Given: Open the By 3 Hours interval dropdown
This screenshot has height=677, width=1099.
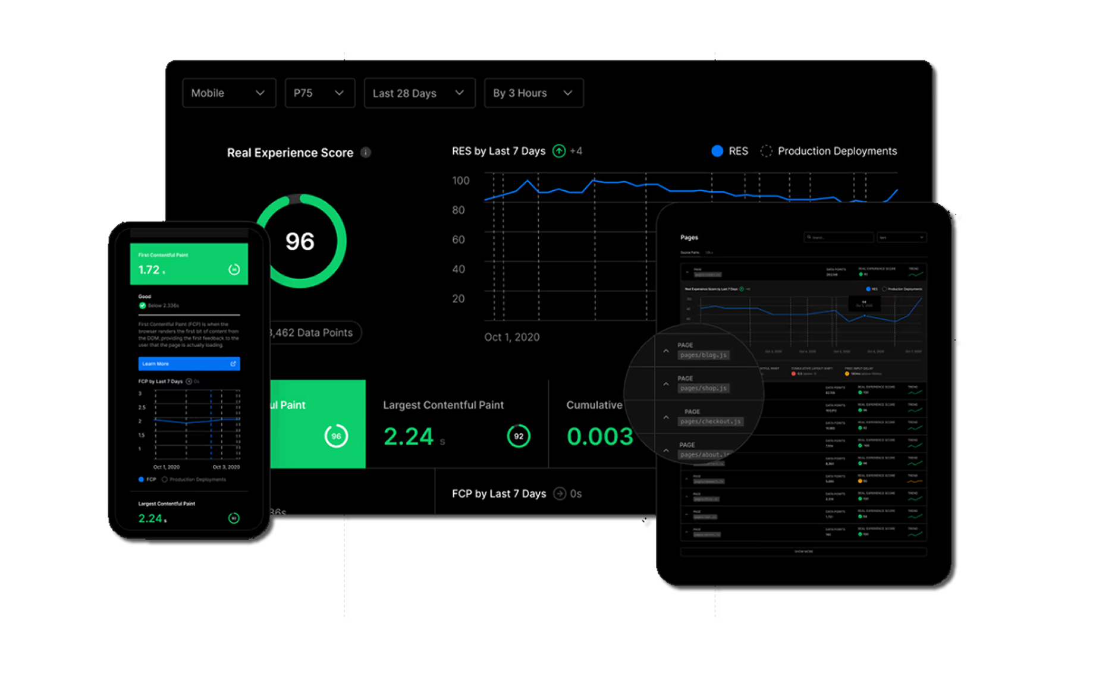Looking at the screenshot, I should pos(533,93).
